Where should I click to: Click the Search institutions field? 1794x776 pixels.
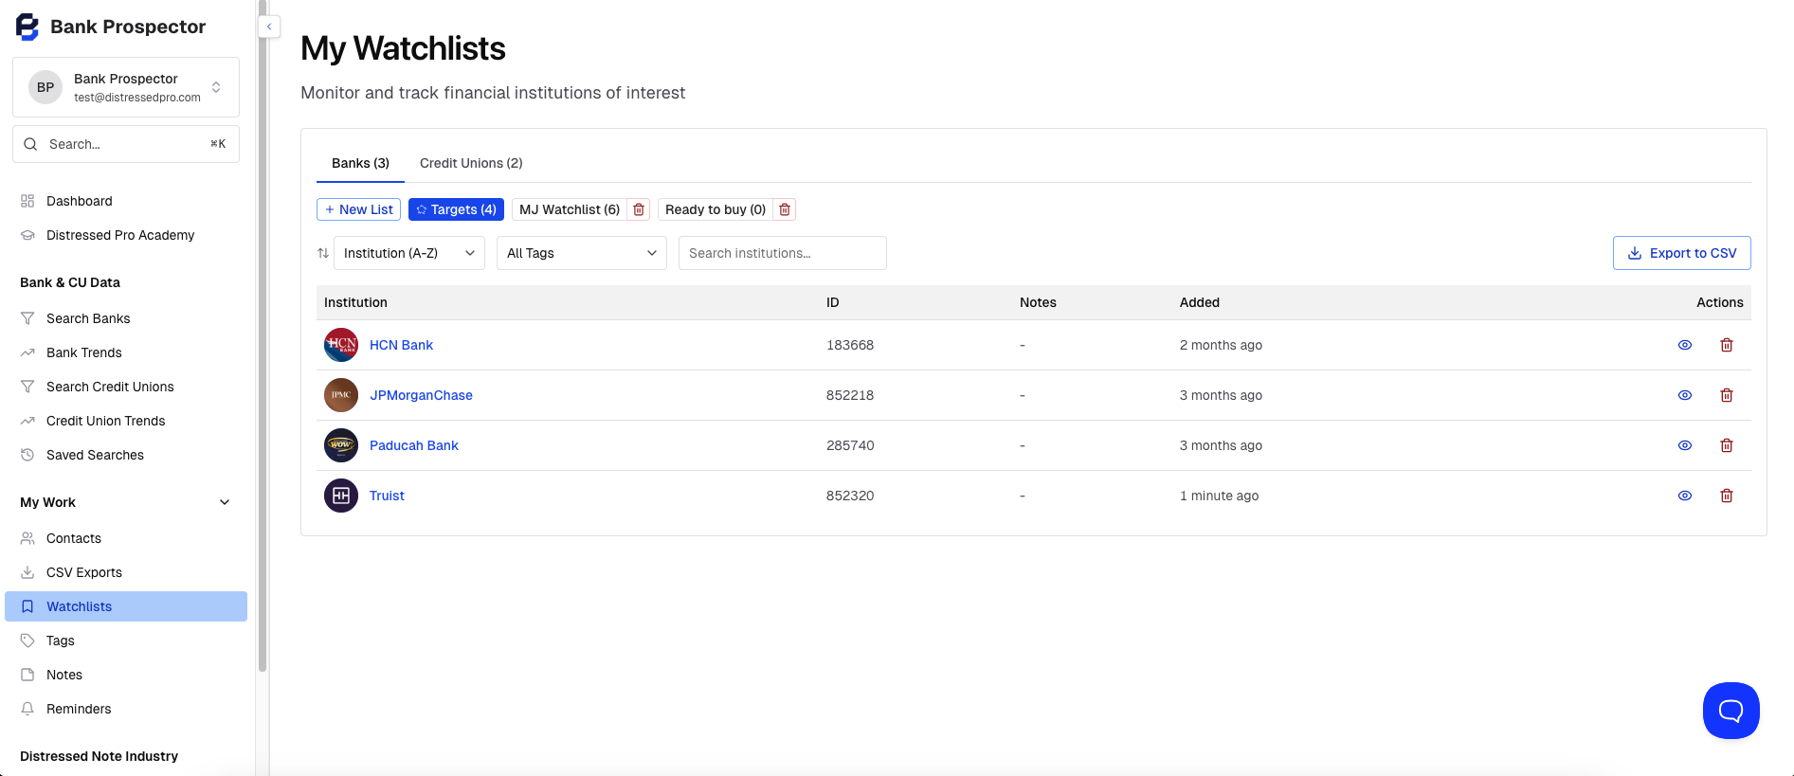782,253
